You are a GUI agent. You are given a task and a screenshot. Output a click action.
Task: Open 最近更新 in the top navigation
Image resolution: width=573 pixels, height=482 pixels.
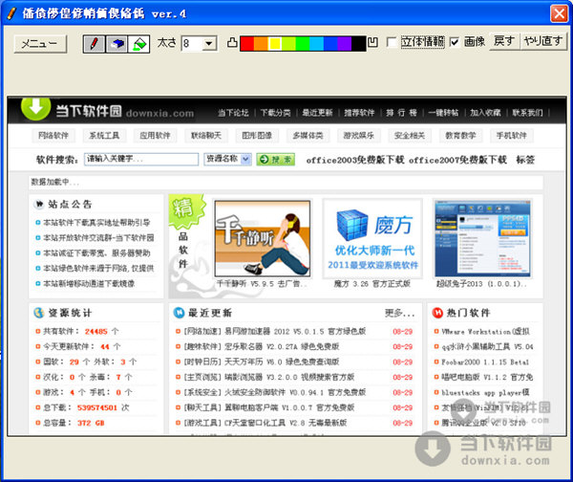click(x=317, y=113)
